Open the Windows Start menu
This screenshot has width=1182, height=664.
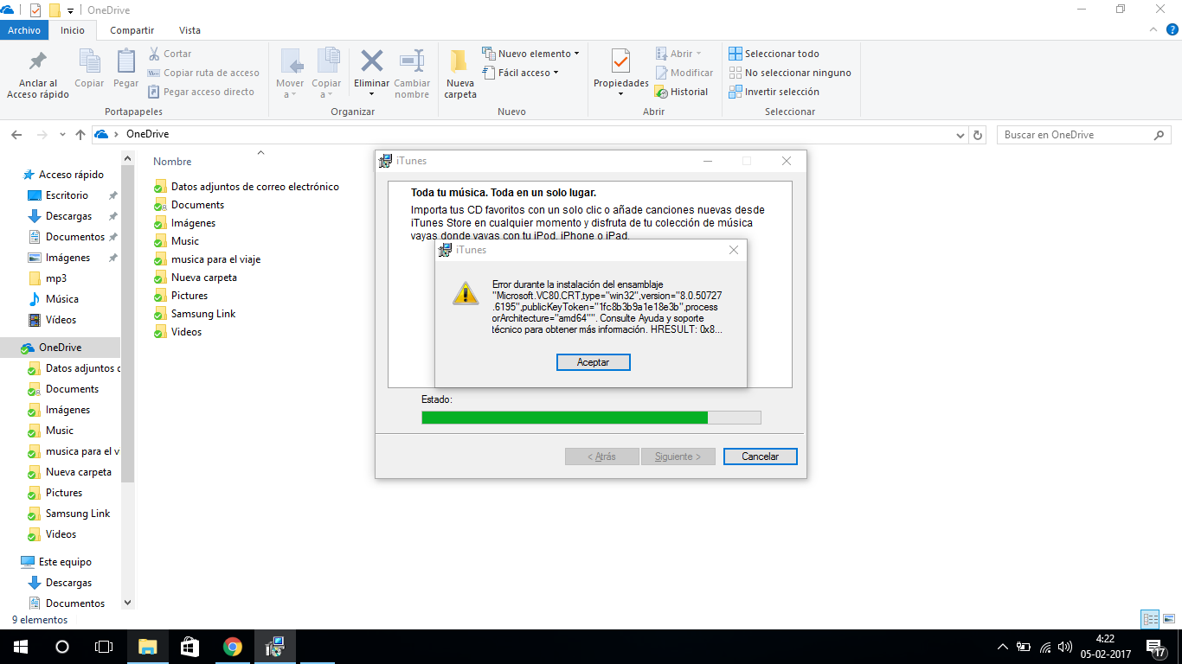21,647
